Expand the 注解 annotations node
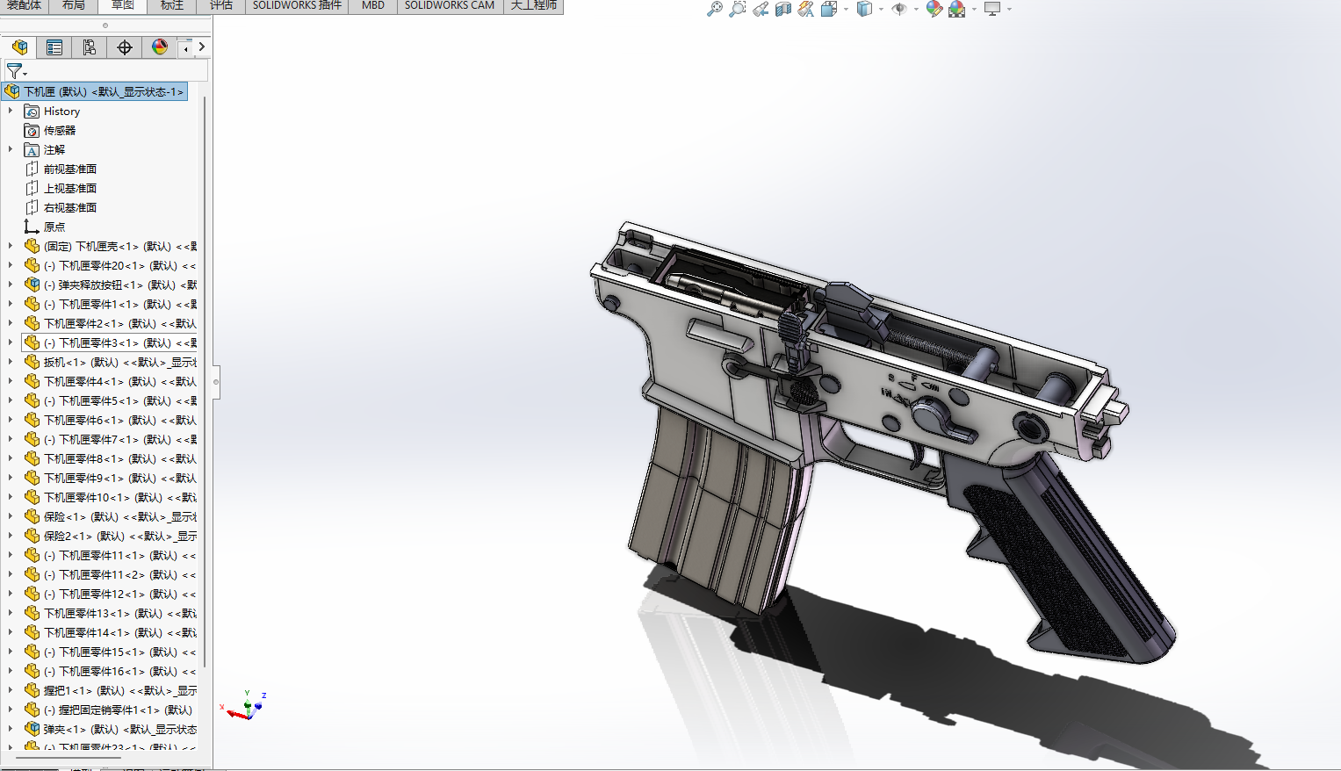Image resolution: width=1341 pixels, height=771 pixels. [11, 149]
